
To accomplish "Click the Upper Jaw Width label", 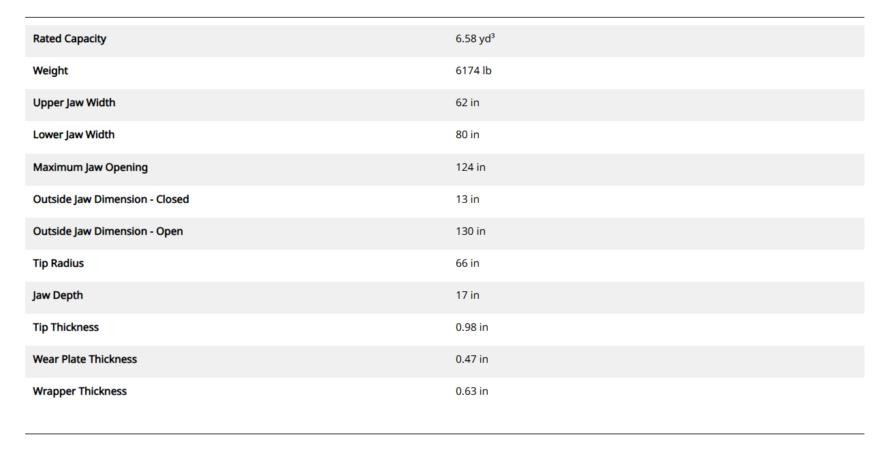I will click(74, 103).
